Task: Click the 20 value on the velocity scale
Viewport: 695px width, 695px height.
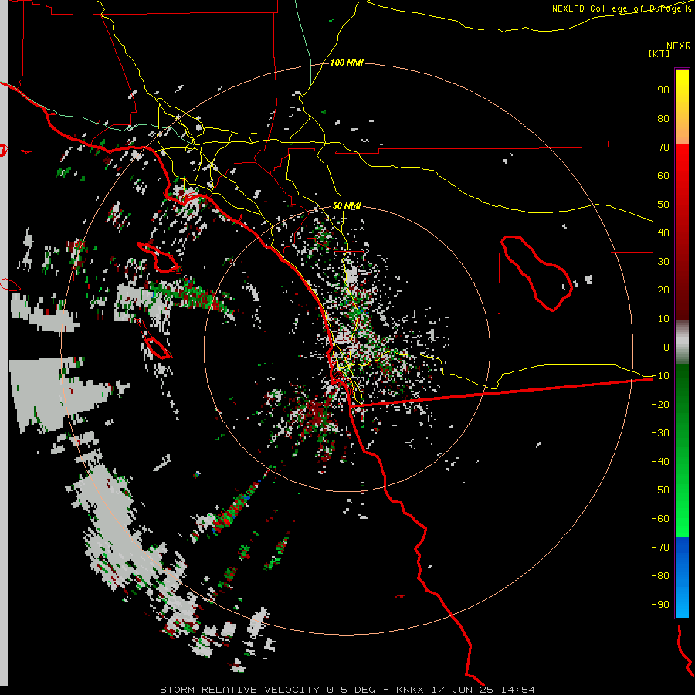Action: [x=663, y=290]
